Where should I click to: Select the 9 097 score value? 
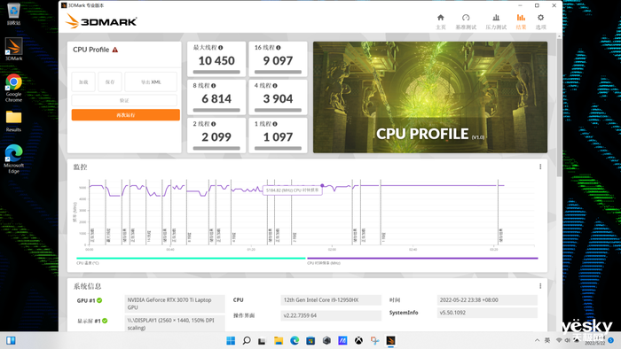278,60
